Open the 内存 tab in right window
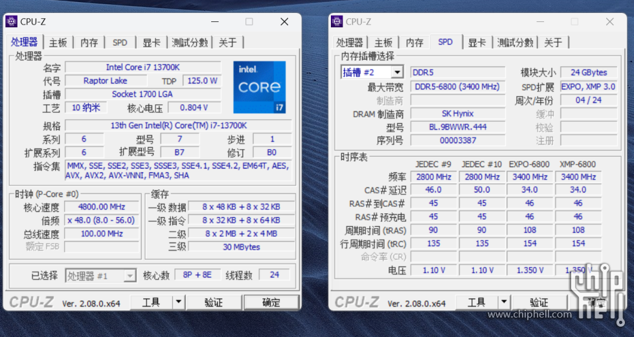634x337 pixels. click(414, 43)
